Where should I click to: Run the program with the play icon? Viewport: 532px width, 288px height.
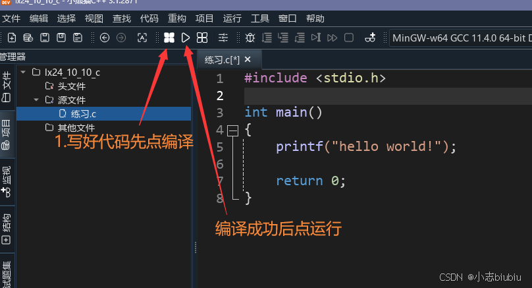coord(186,38)
